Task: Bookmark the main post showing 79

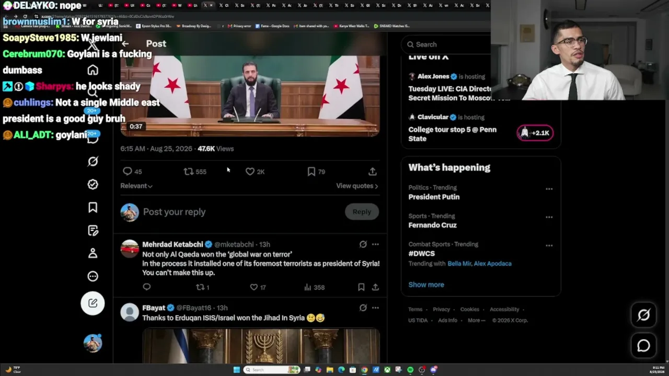Action: (316, 171)
